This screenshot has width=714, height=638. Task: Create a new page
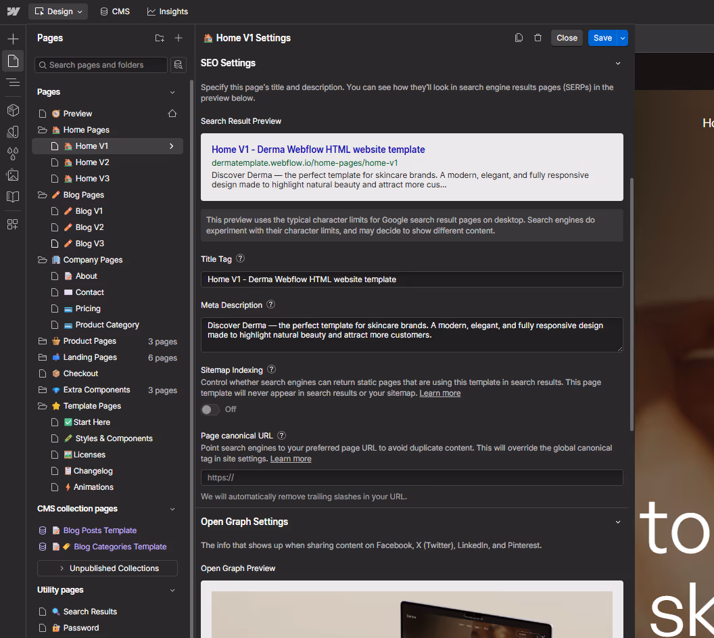point(178,39)
